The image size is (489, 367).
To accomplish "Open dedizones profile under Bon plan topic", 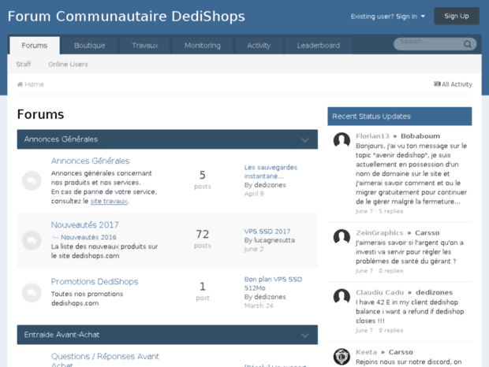I will [270, 297].
